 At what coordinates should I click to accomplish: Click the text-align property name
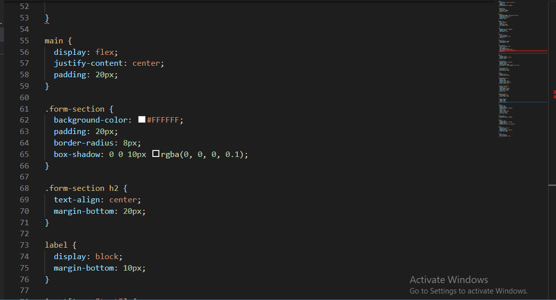coord(77,199)
